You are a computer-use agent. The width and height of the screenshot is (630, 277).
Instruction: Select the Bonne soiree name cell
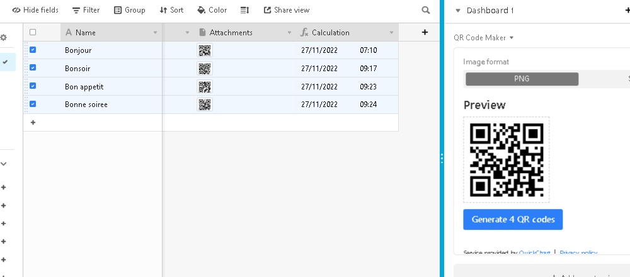pyautogui.click(x=112, y=105)
